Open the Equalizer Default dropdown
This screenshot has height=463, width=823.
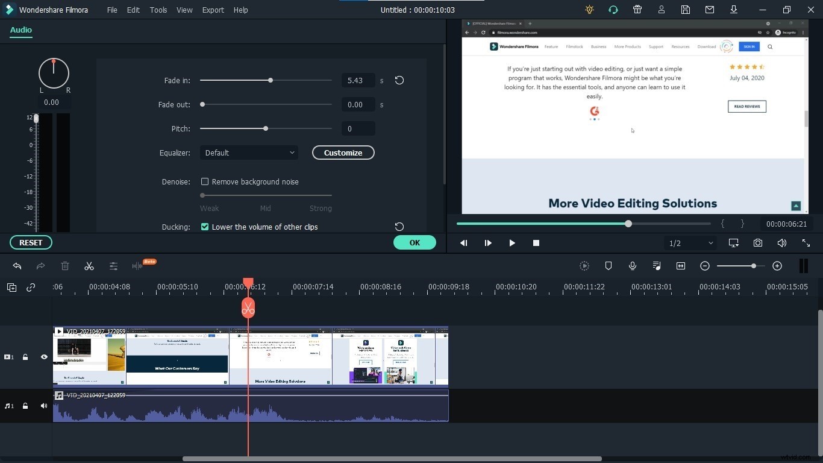click(249, 153)
